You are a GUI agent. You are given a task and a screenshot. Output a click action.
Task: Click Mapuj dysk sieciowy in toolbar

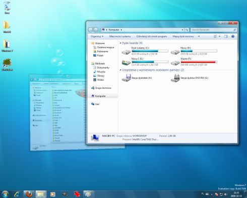click(x=183, y=36)
